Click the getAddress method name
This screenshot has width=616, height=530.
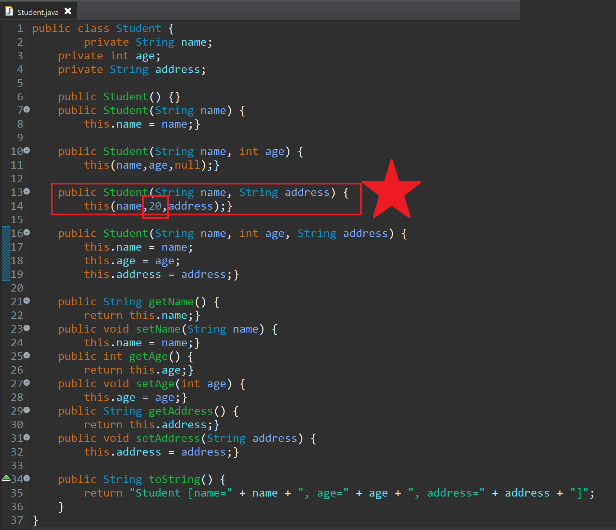181,411
